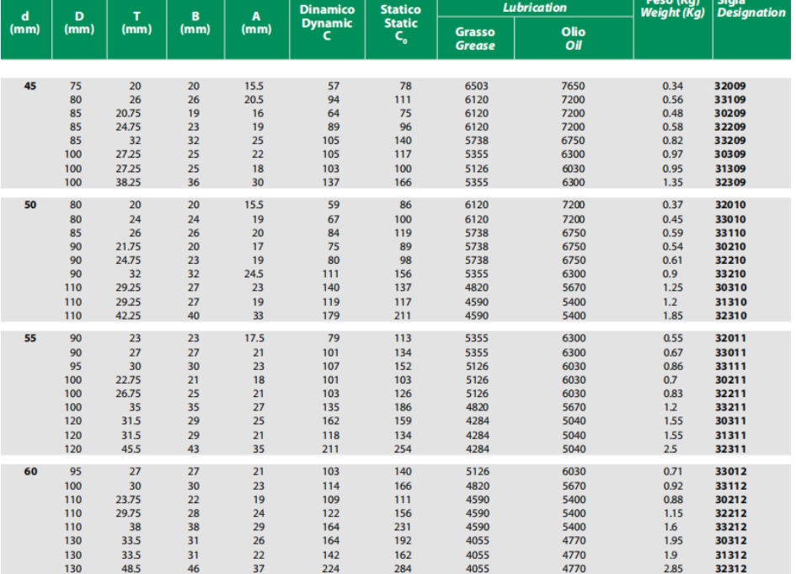Select designation 32209
The image size is (796, 574).
coord(730,127)
